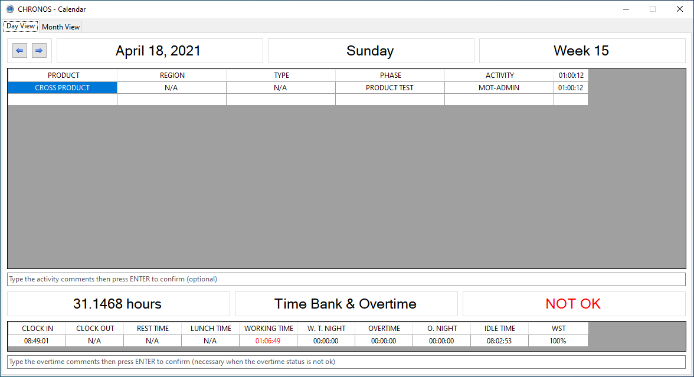Screen dimensions: 694x377
Task: Focus the overtime comments input field
Action: (x=346, y=362)
